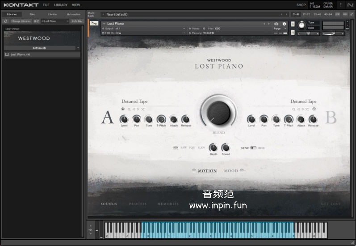Toggle layer A power button
The image size is (356, 246).
coord(123,109)
